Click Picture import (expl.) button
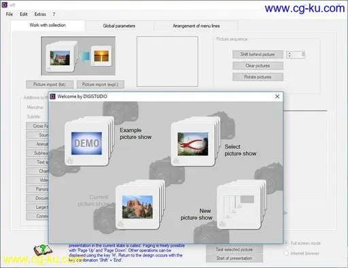This screenshot has width=348, height=268. (x=101, y=84)
